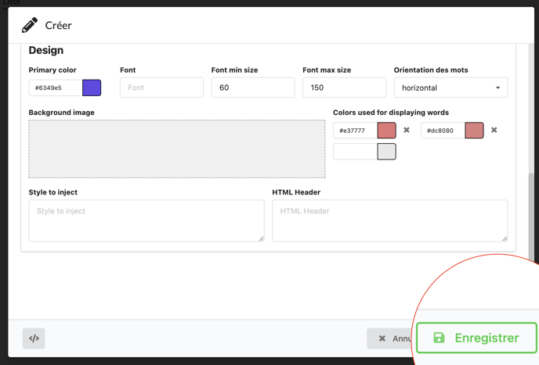Remove the #e37777 word color
The image size is (539, 365).
[x=407, y=130]
